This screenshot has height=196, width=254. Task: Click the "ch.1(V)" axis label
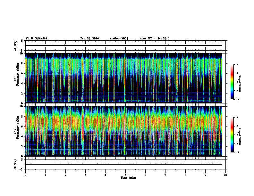point(15,45)
